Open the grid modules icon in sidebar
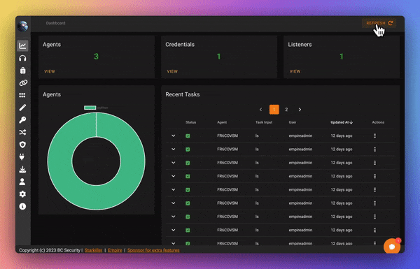The image size is (420, 269). [22, 95]
